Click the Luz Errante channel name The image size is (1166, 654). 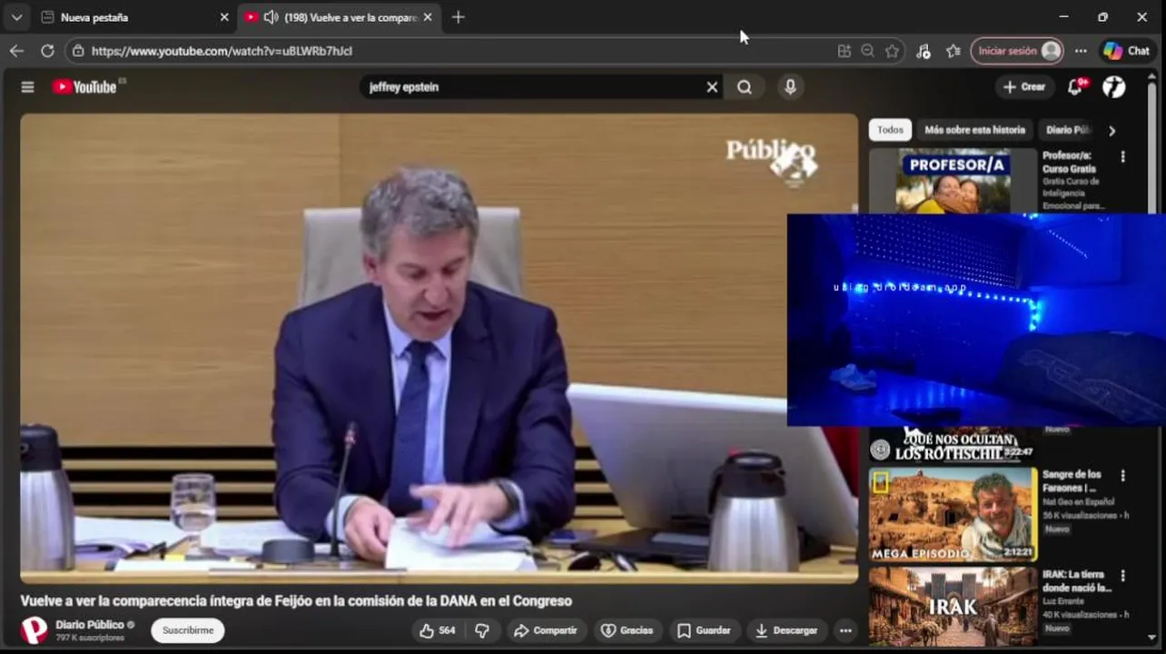coord(1062,601)
